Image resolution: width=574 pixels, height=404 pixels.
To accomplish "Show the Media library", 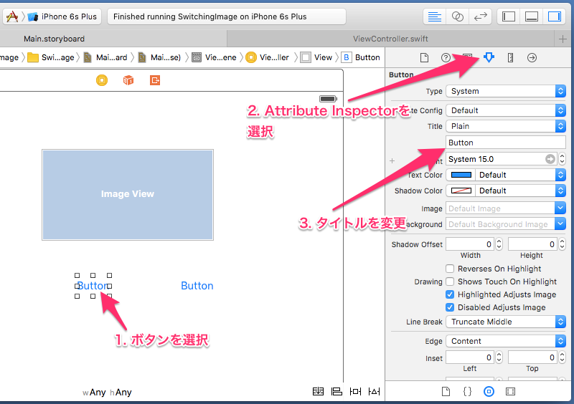I will tap(510, 392).
